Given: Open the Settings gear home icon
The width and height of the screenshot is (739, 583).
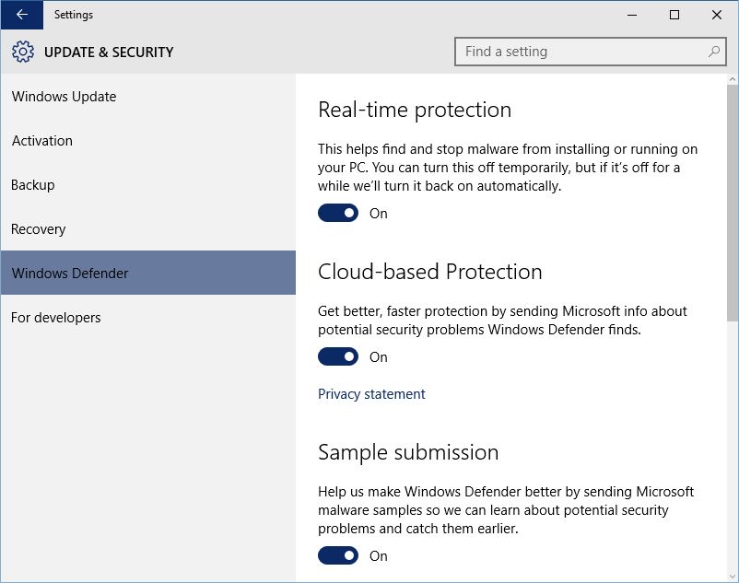Looking at the screenshot, I should point(23,52).
